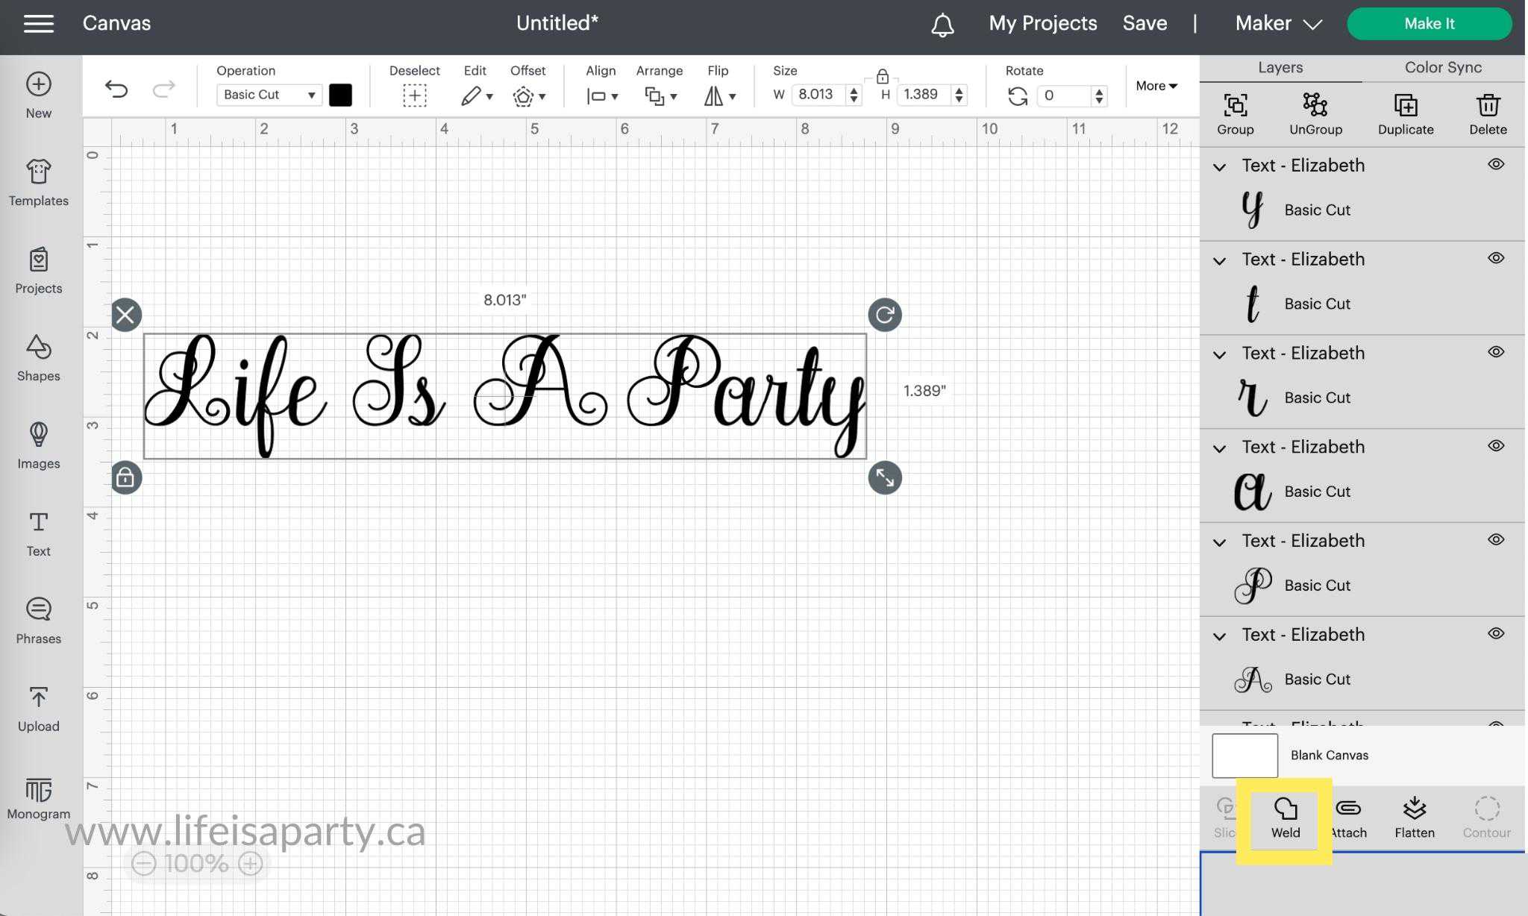1528x916 pixels.
Task: Toggle the size aspect-ratio lock in toolbar
Action: (x=882, y=76)
